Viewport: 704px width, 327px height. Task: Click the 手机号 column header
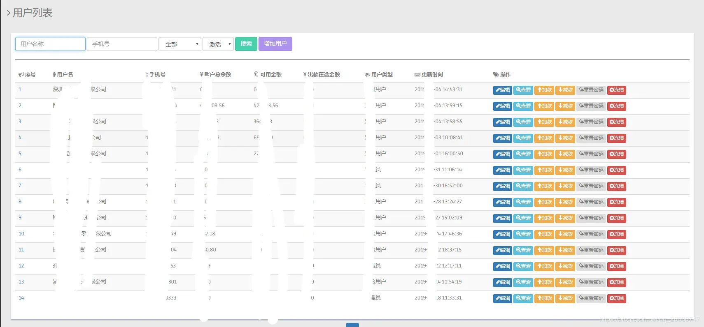point(155,74)
